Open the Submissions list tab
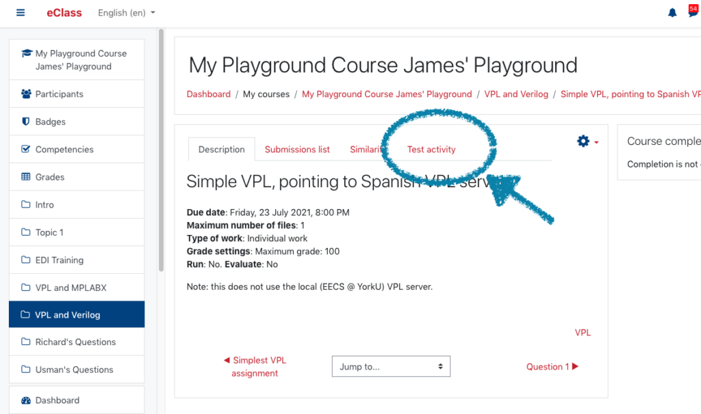The height and width of the screenshot is (414, 701). click(297, 150)
